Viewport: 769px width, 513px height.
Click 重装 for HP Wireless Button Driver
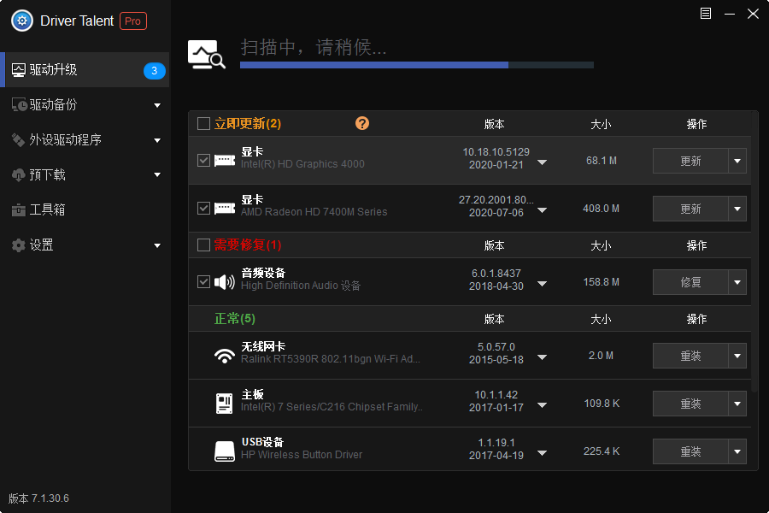coord(690,451)
